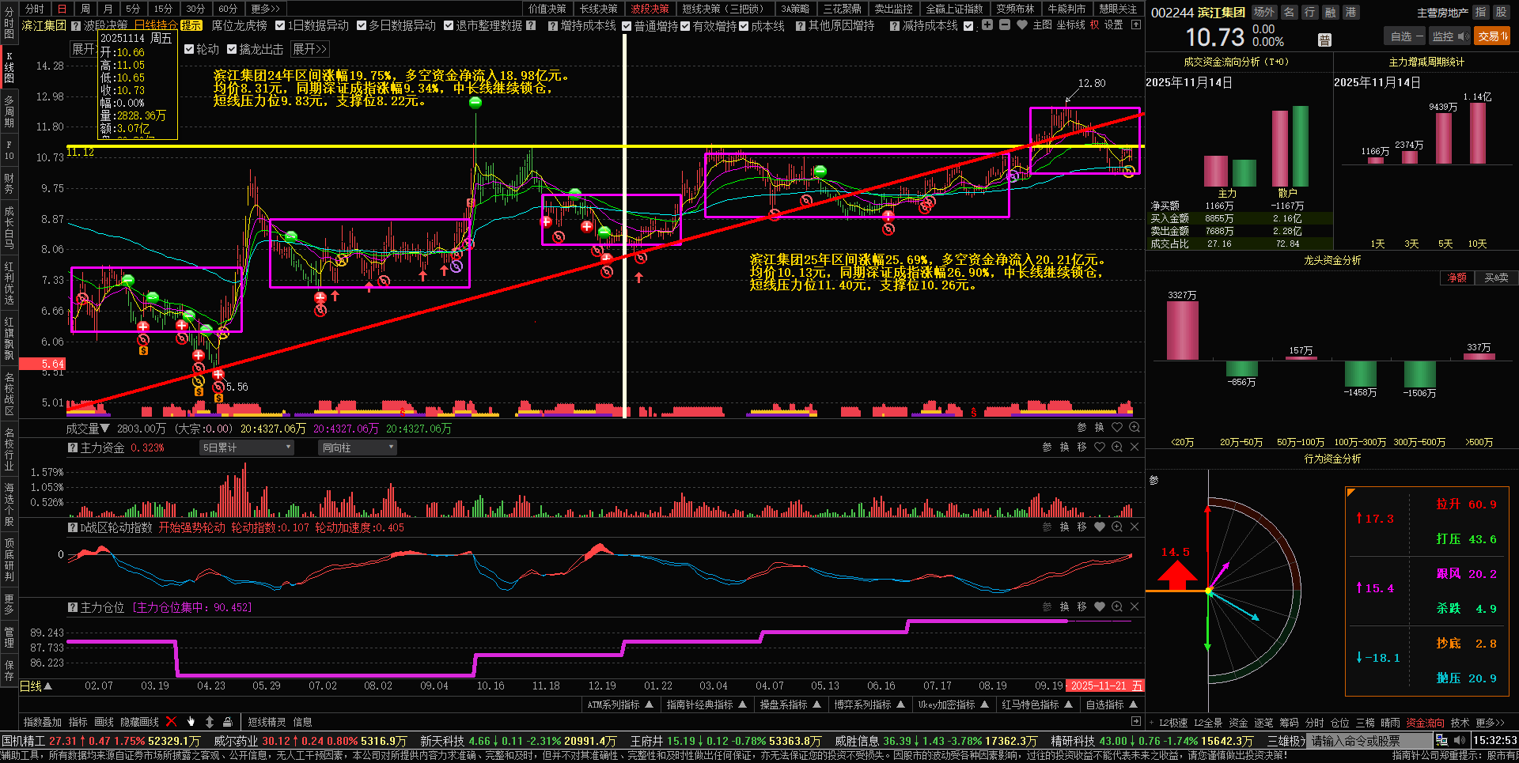The image size is (1519, 763).
Task: Expand 红马特色指标 menu
Action: [1037, 704]
